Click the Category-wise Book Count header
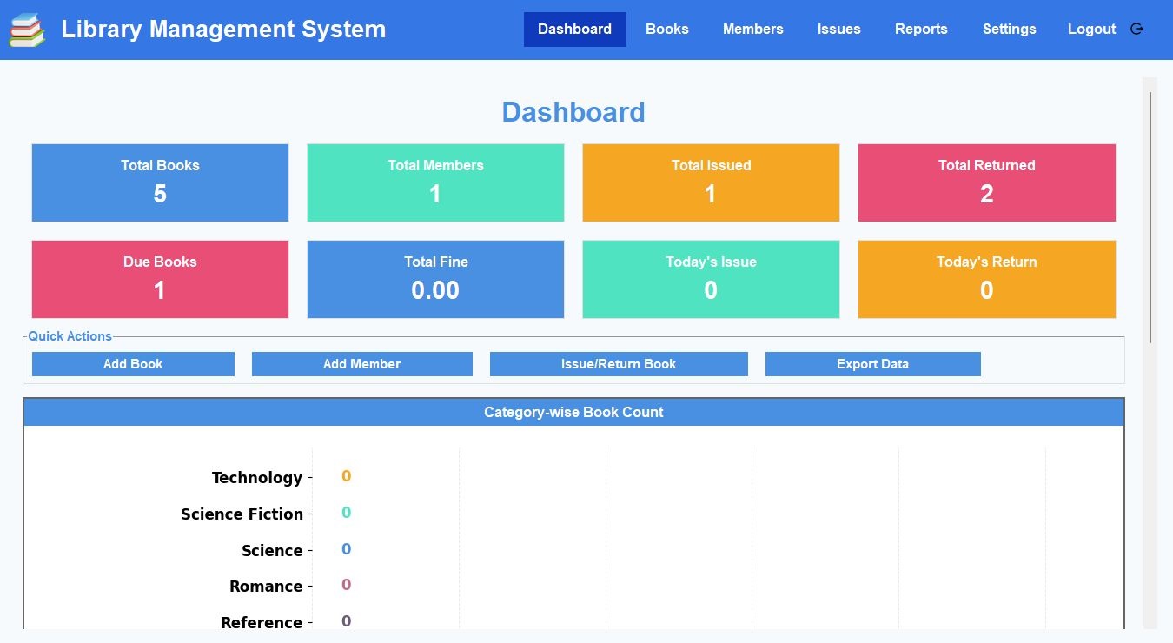 coord(573,411)
